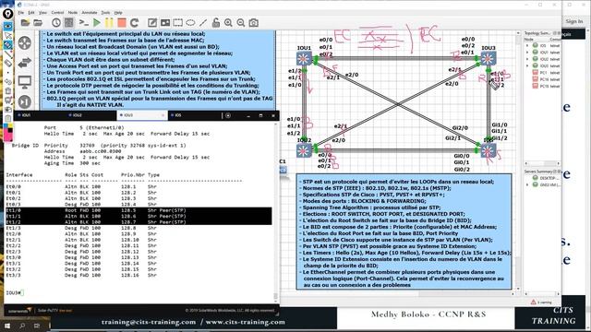Select the Add a note tool
The width and height of the screenshot is (591, 332).
[x=152, y=23]
